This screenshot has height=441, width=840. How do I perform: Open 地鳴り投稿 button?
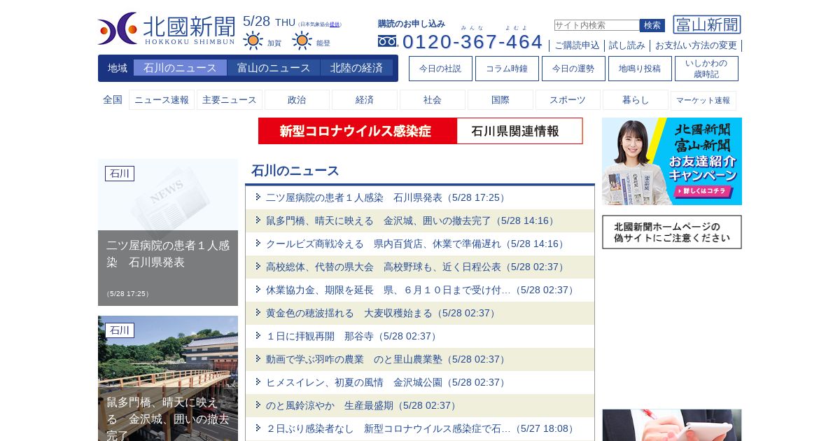coord(640,69)
